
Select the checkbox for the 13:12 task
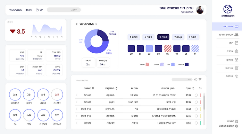pyautogui.click(x=196, y=95)
